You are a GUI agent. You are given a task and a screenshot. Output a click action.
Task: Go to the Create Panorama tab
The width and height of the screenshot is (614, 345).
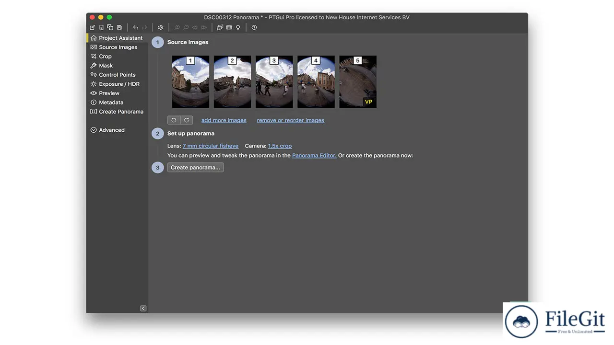[117, 112]
